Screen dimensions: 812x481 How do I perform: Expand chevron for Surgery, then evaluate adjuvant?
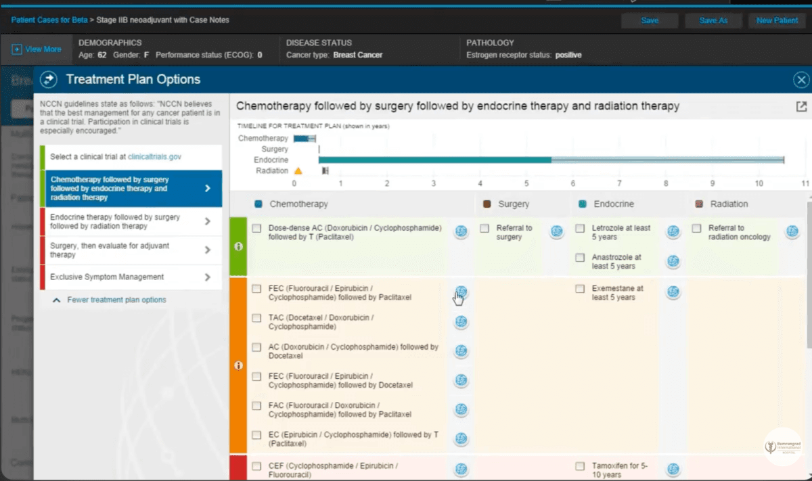coord(208,250)
